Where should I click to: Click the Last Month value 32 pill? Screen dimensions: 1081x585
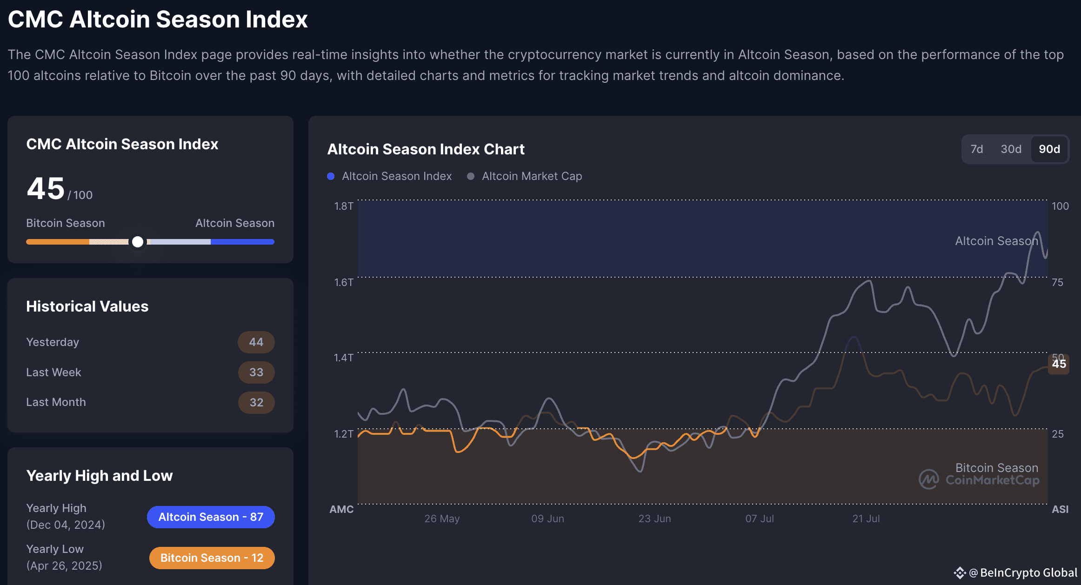(256, 403)
